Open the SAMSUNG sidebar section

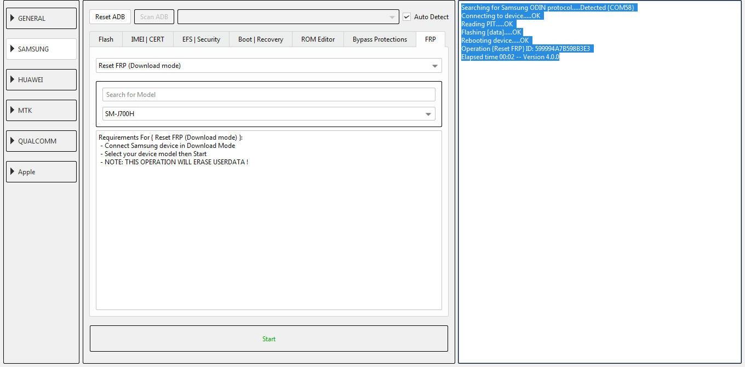tap(41, 49)
